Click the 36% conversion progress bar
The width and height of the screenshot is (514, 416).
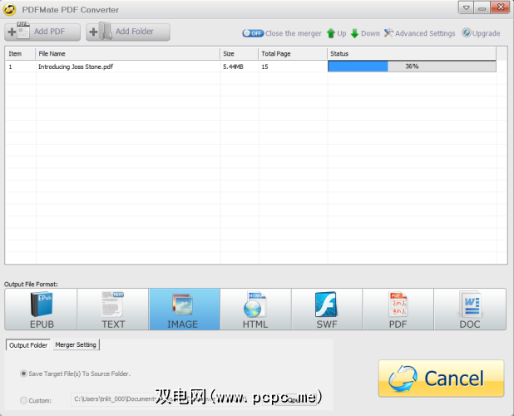(412, 67)
